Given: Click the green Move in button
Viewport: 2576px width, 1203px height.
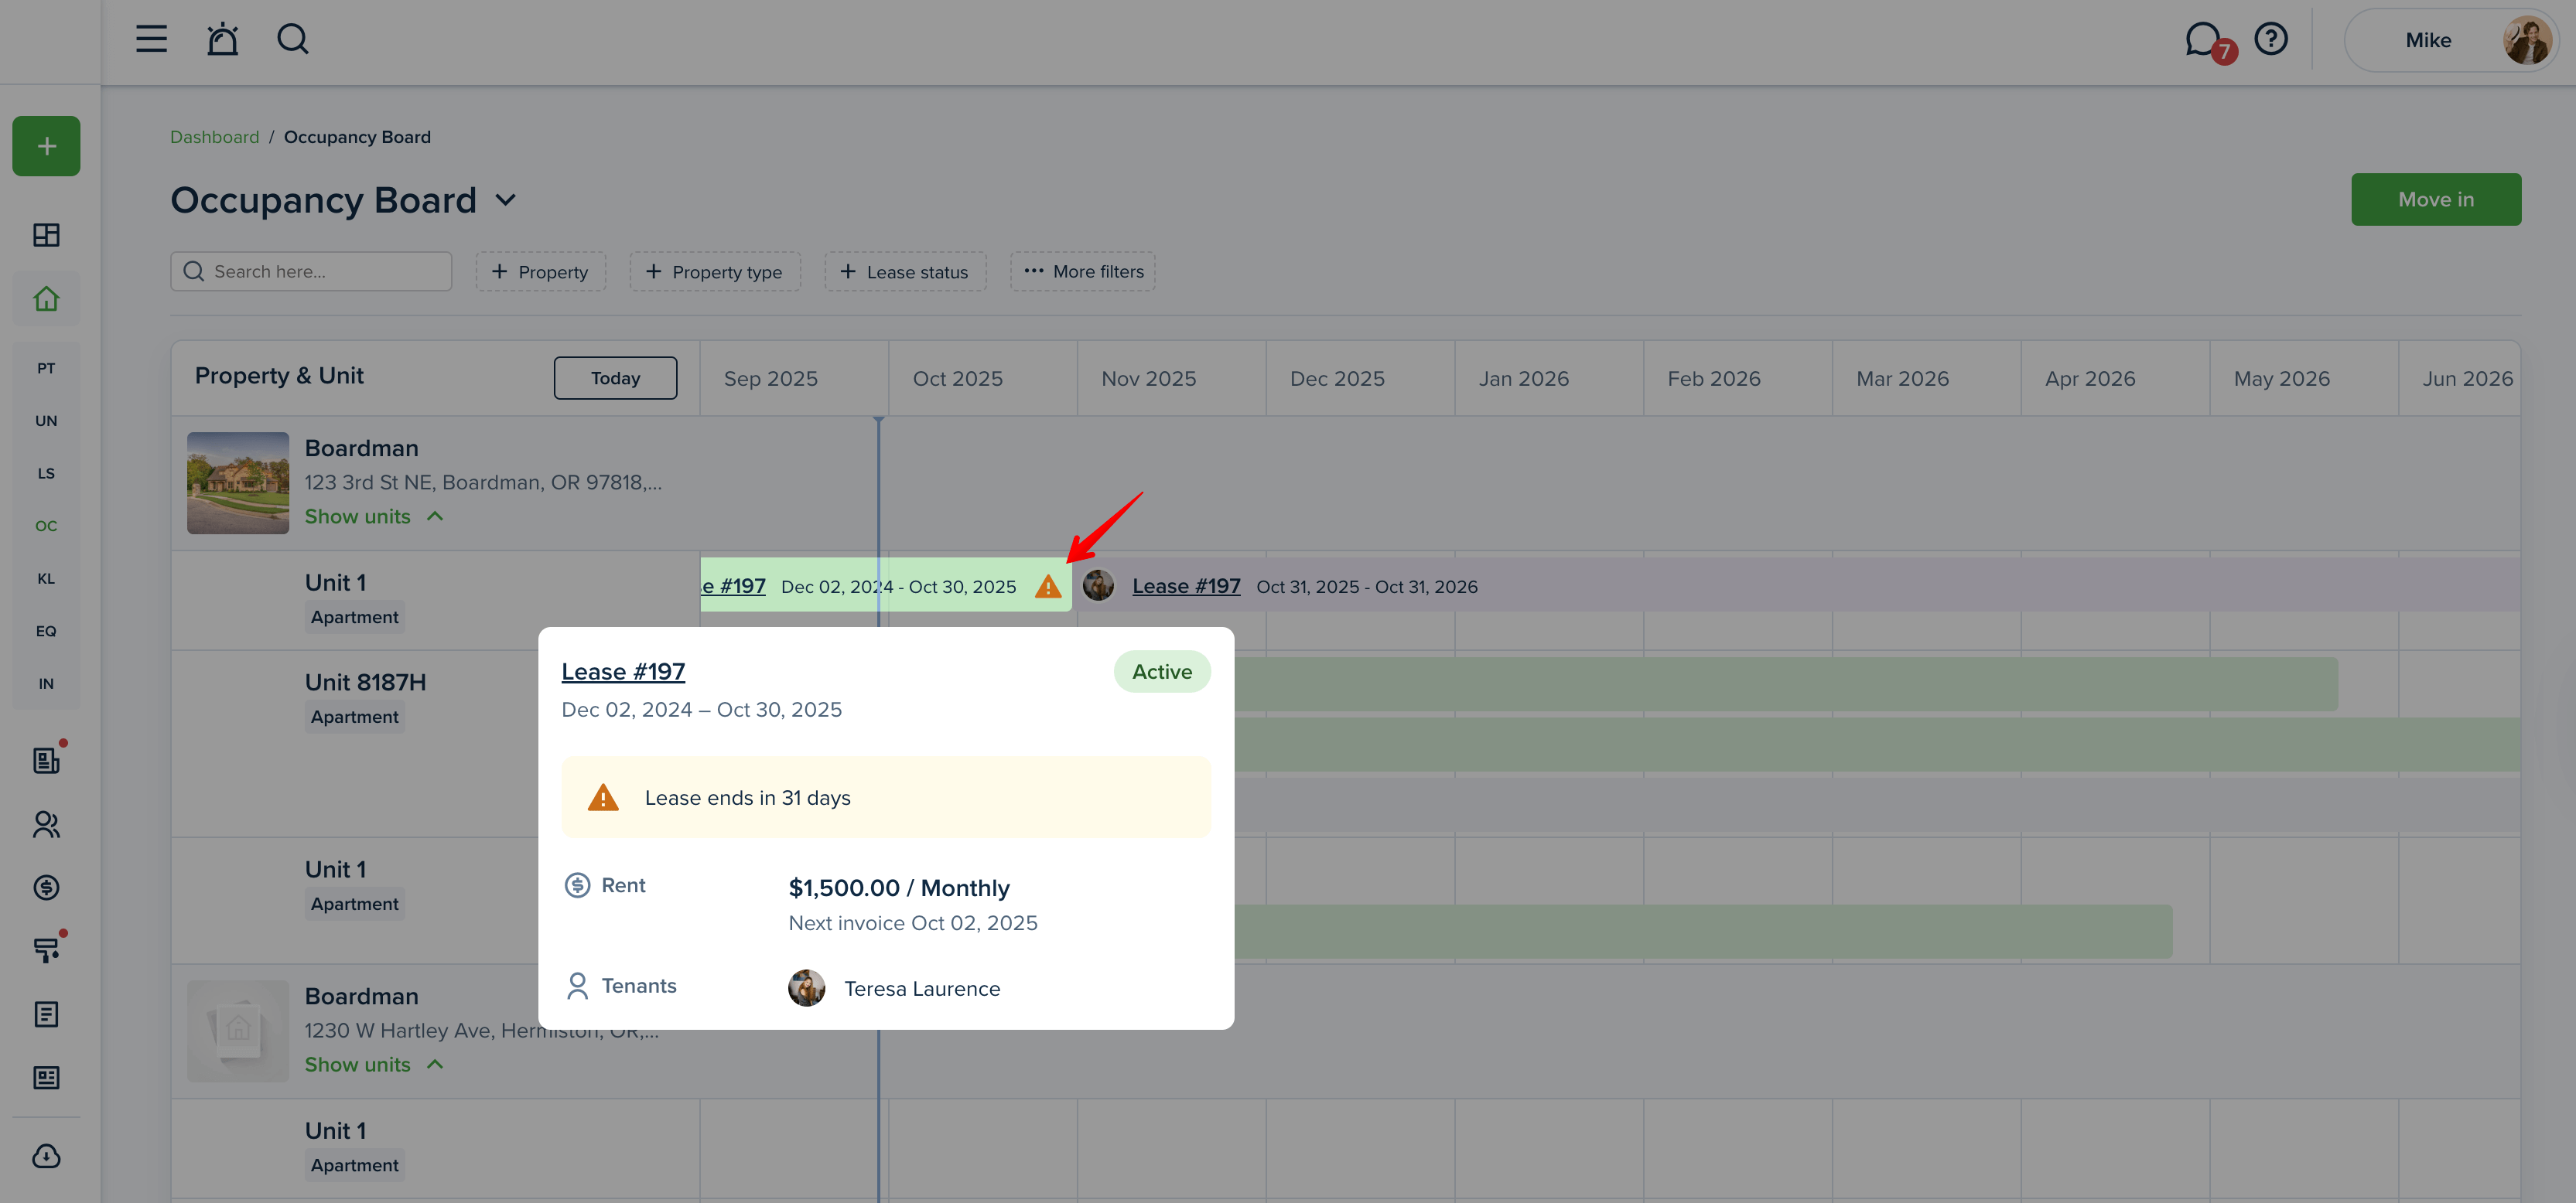Looking at the screenshot, I should pyautogui.click(x=2435, y=199).
